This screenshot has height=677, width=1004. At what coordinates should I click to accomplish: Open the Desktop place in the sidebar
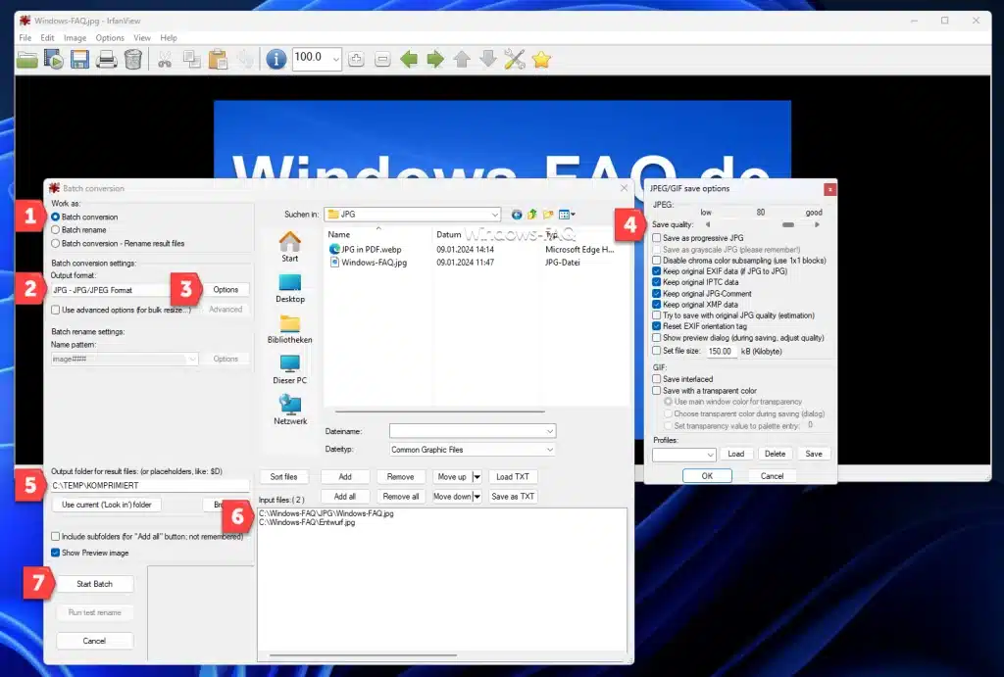[290, 288]
